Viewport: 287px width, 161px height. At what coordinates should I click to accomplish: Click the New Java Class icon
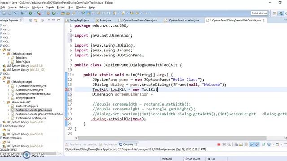click(x=54, y=13)
